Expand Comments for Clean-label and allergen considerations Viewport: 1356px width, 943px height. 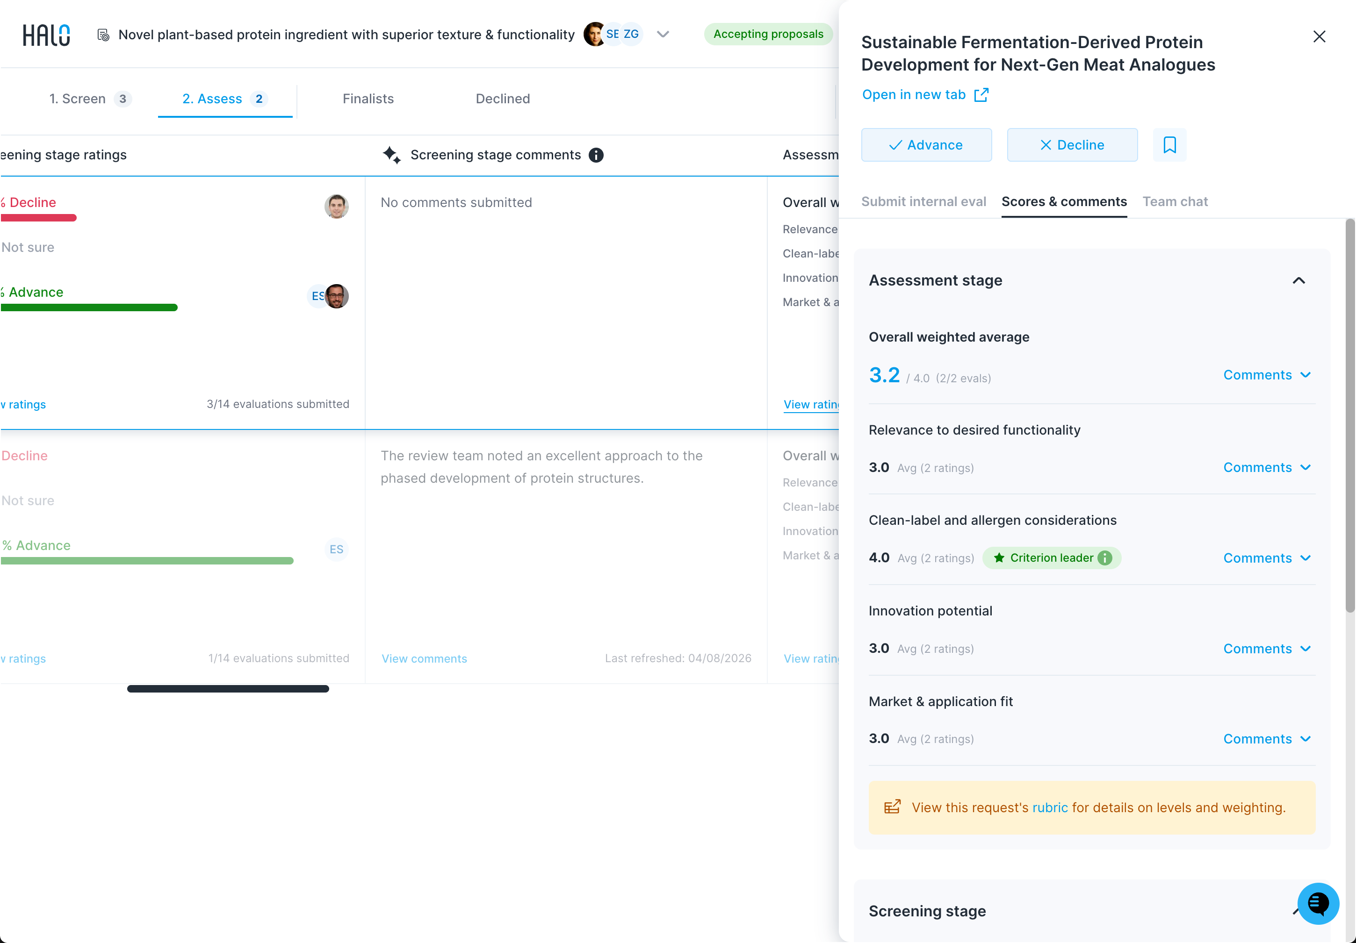[x=1267, y=558]
